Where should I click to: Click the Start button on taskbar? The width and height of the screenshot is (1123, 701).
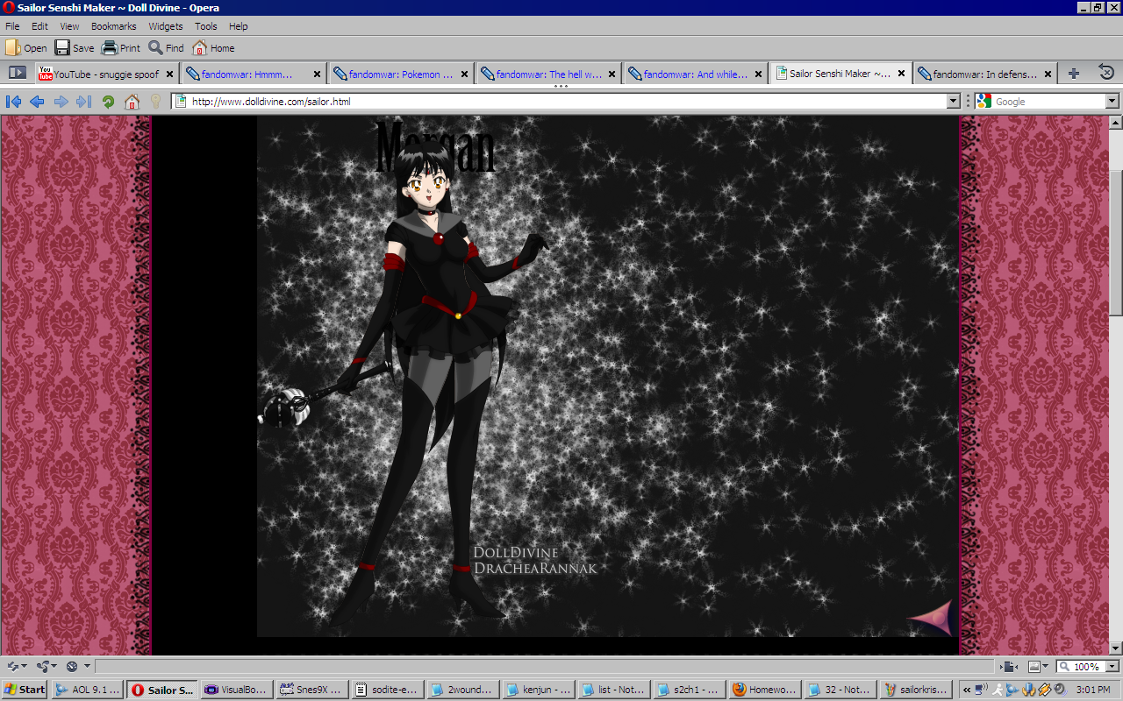(25, 690)
